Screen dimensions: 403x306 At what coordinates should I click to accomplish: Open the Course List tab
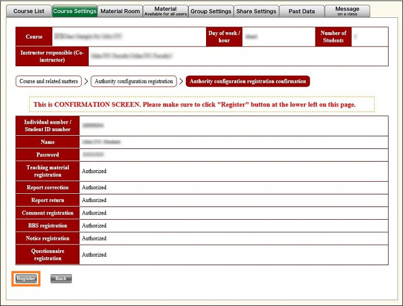pyautogui.click(x=28, y=11)
